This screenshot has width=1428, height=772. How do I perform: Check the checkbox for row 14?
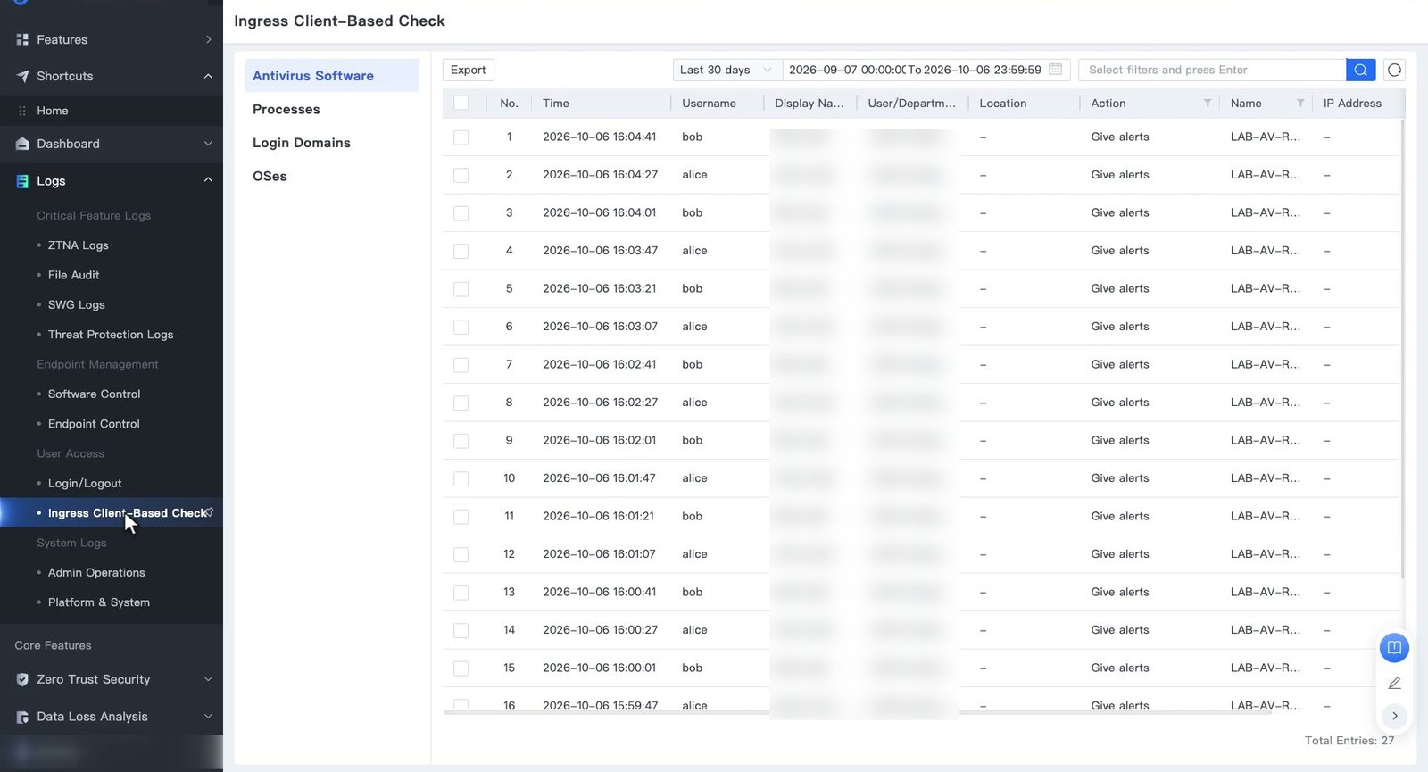tap(461, 631)
